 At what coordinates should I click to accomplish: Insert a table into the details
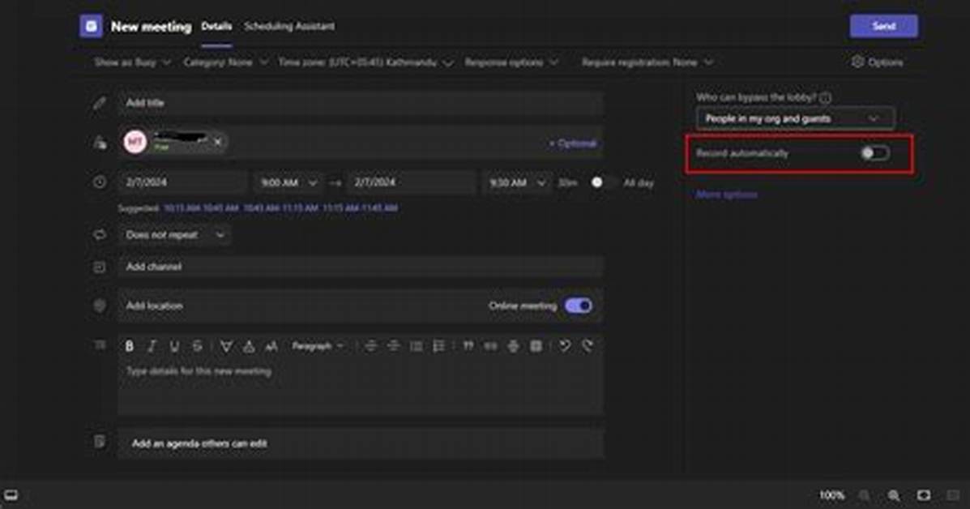[x=536, y=346]
